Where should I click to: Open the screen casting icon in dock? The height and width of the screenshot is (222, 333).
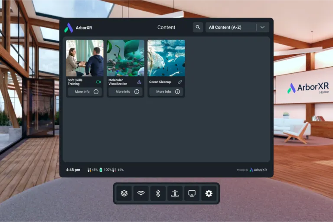[192, 193]
